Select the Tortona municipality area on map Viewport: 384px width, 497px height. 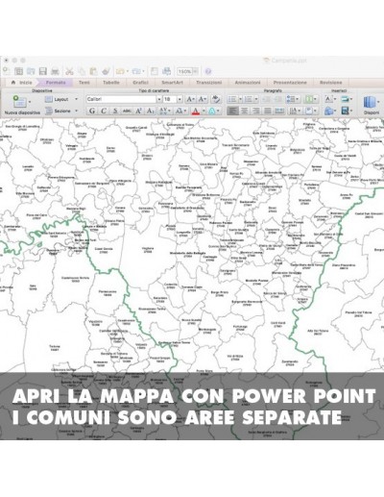(54, 348)
